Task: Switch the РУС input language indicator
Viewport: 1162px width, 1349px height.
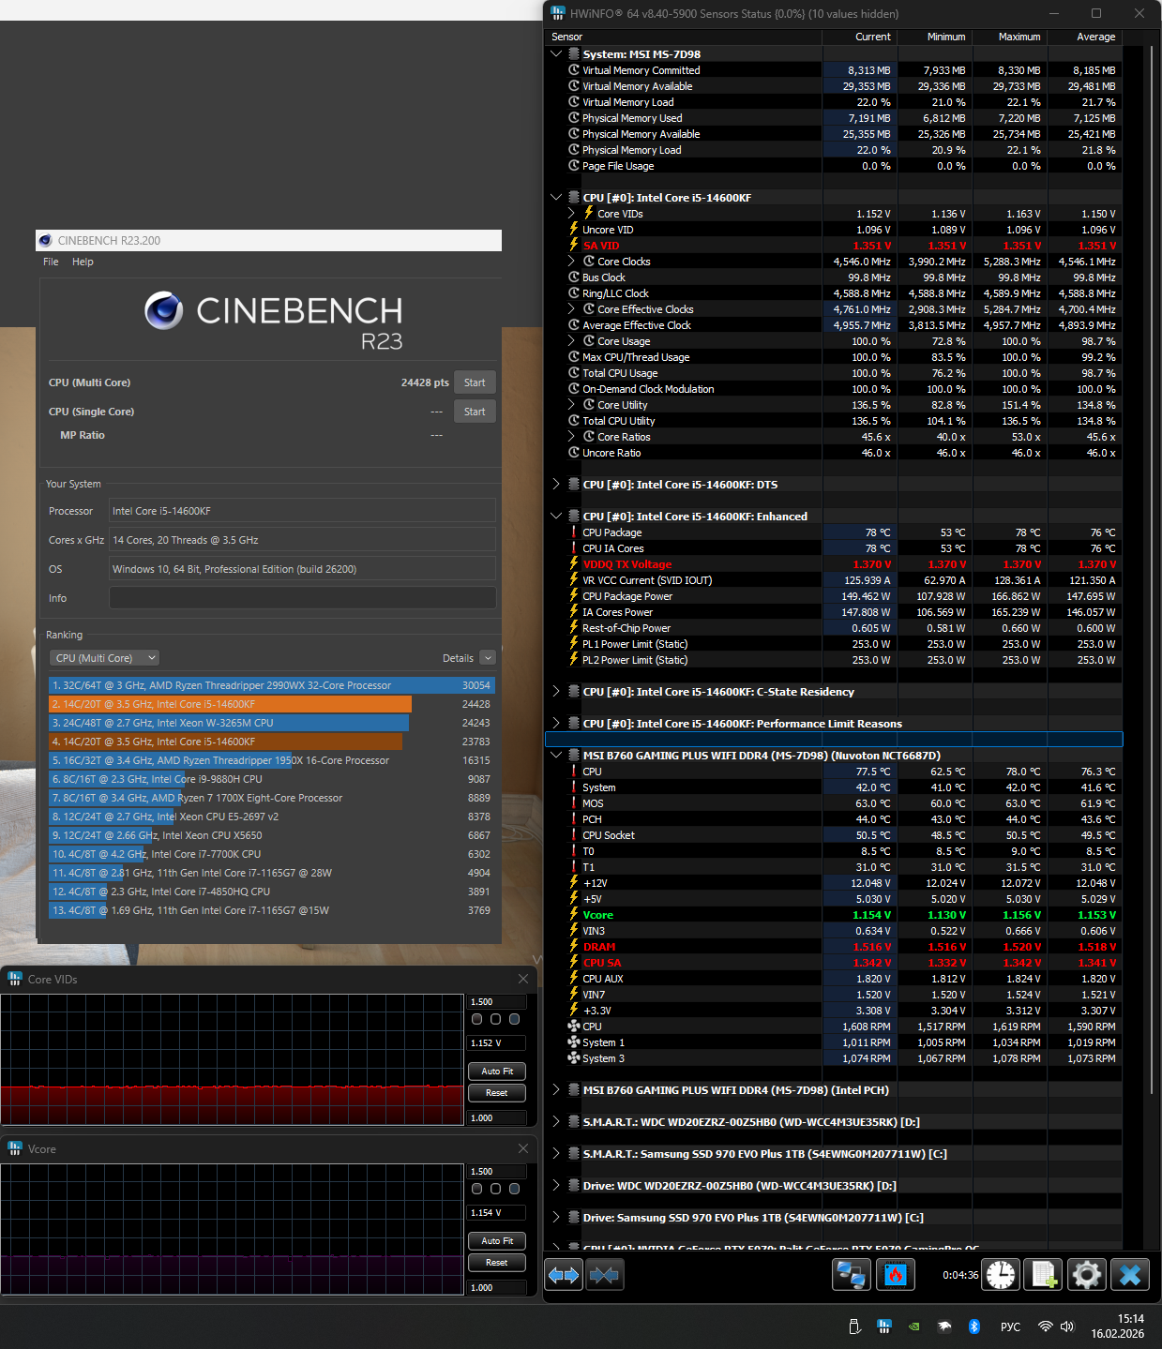Action: 1010,1327
